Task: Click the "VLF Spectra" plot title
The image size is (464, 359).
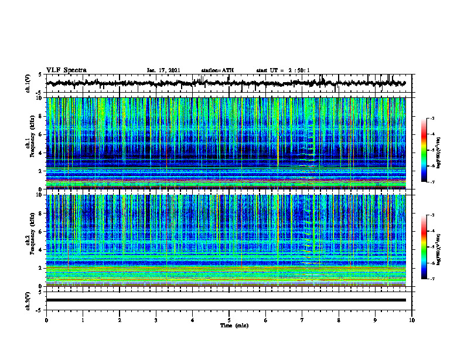Action: (x=66, y=70)
